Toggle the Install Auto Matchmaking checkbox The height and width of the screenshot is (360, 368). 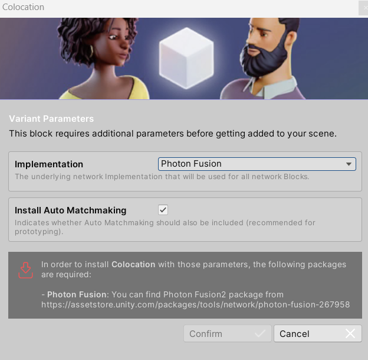pos(163,210)
